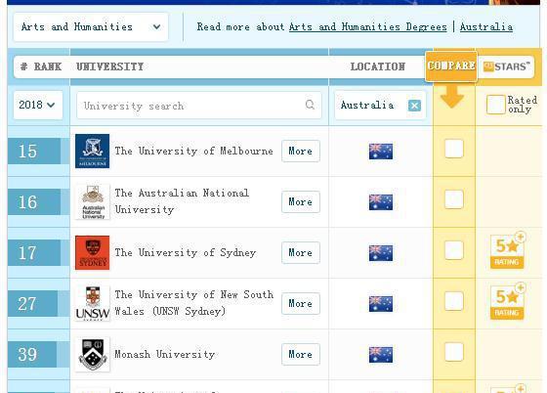
Task: Click the University of Sydney logo
Action: click(93, 252)
